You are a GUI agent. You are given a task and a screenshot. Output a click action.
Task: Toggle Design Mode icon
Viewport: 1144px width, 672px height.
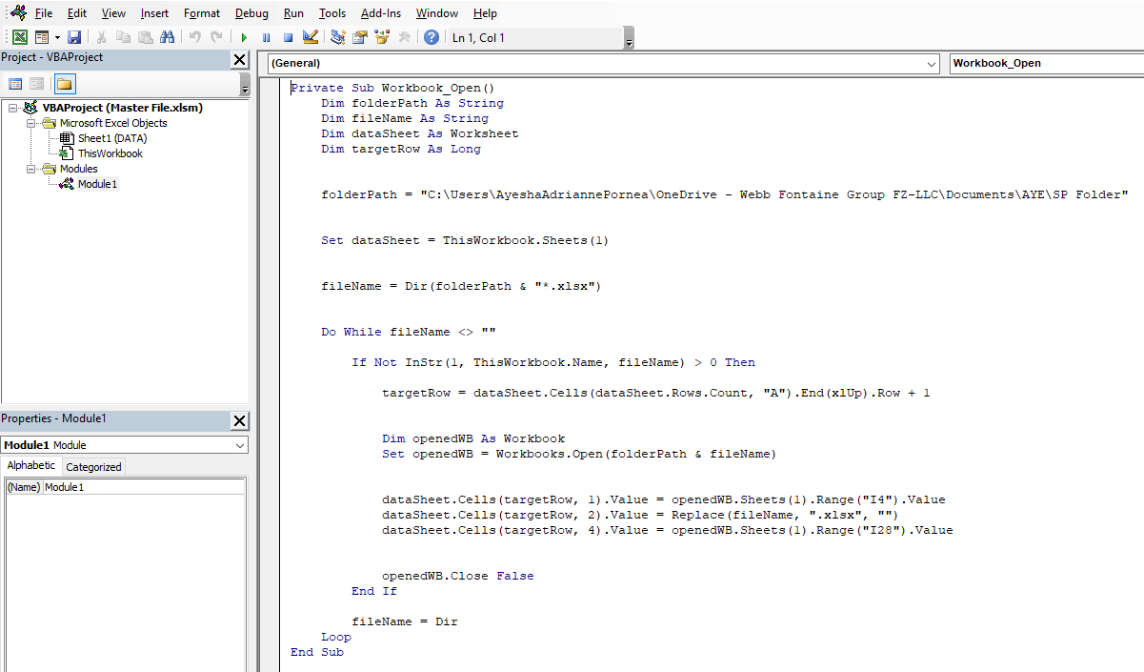click(310, 37)
